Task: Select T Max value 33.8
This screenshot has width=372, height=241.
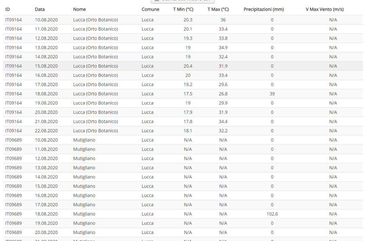Action: [x=223, y=38]
